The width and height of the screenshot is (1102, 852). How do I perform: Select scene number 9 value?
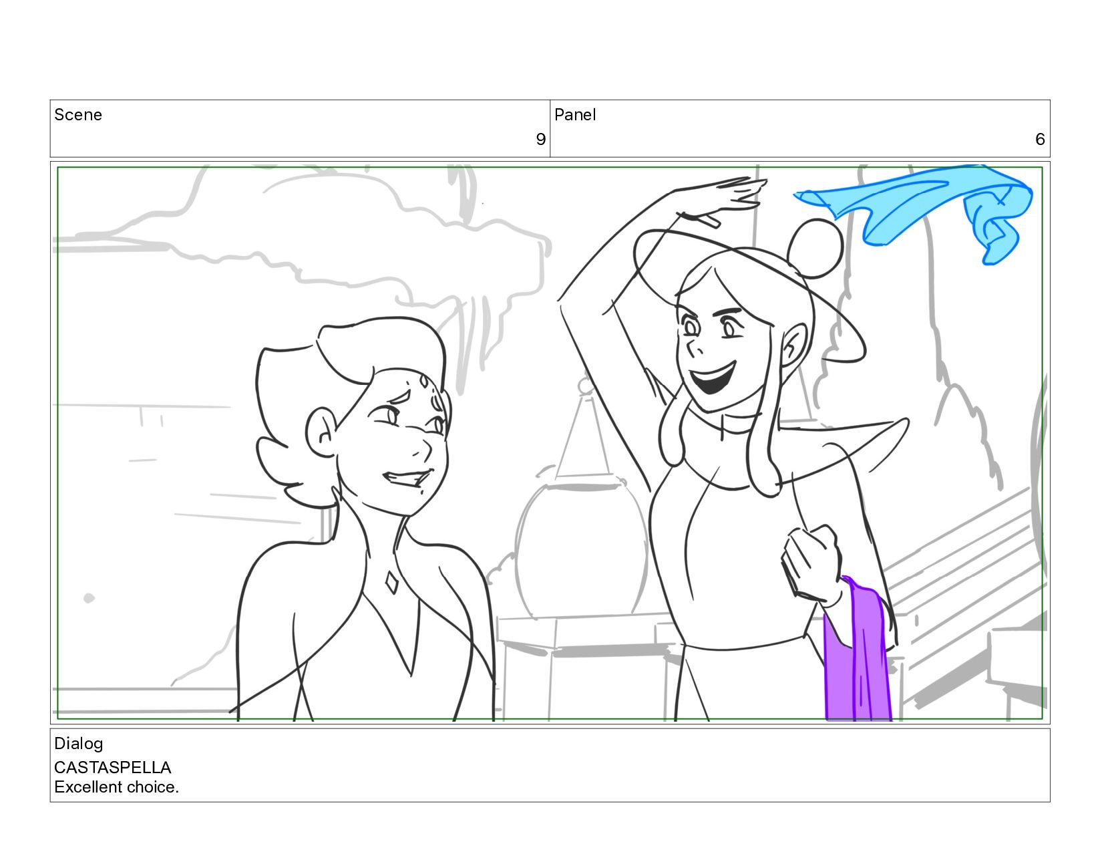pyautogui.click(x=540, y=139)
